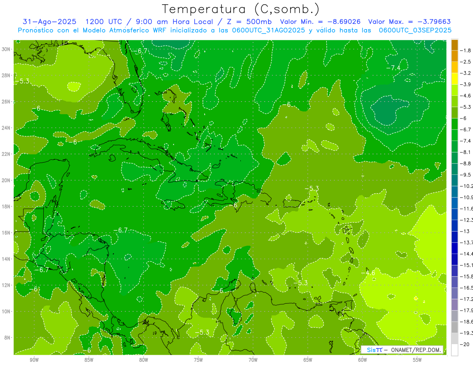Click the -1.8 value in the color legend
The height and width of the screenshot is (365, 473).
(x=465, y=50)
